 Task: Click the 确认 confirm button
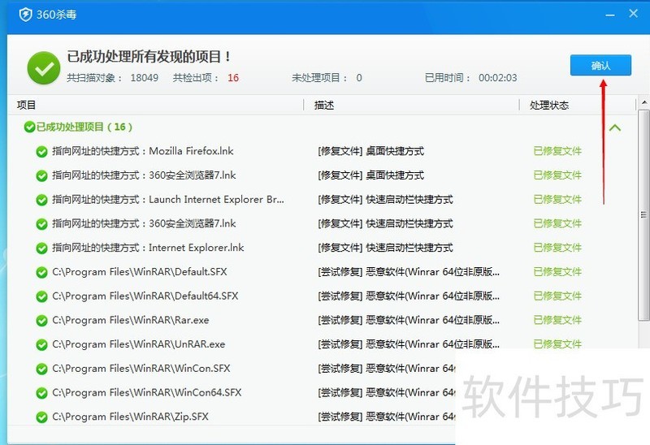click(x=600, y=65)
